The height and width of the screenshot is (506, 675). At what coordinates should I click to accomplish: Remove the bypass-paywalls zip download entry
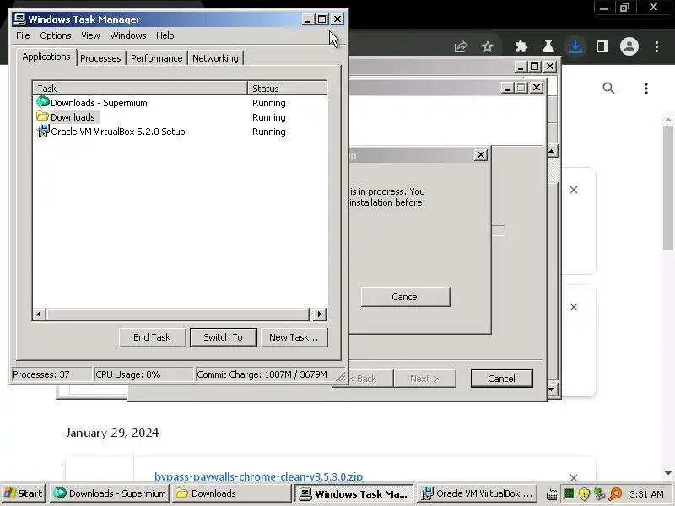[x=574, y=477]
